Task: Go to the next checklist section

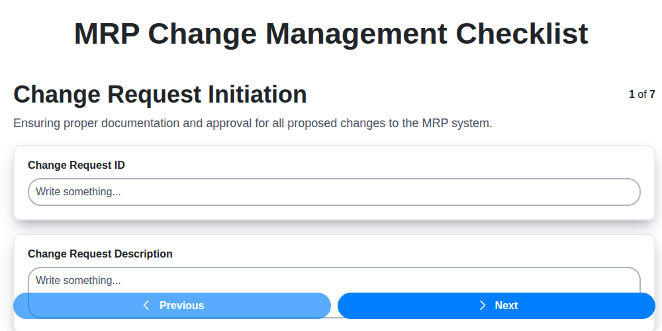Action: (496, 305)
